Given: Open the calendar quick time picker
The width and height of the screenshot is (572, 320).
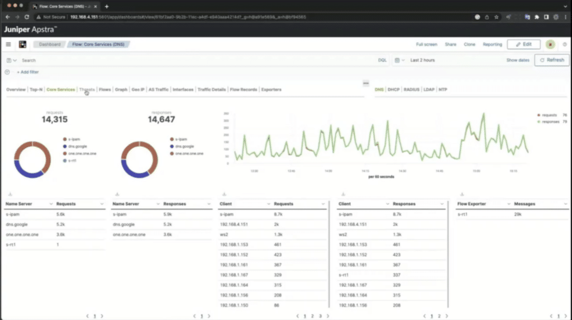Looking at the screenshot, I should pos(399,60).
